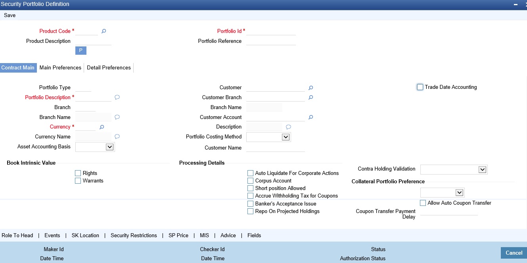Focus the Product Description field

pos(93,41)
